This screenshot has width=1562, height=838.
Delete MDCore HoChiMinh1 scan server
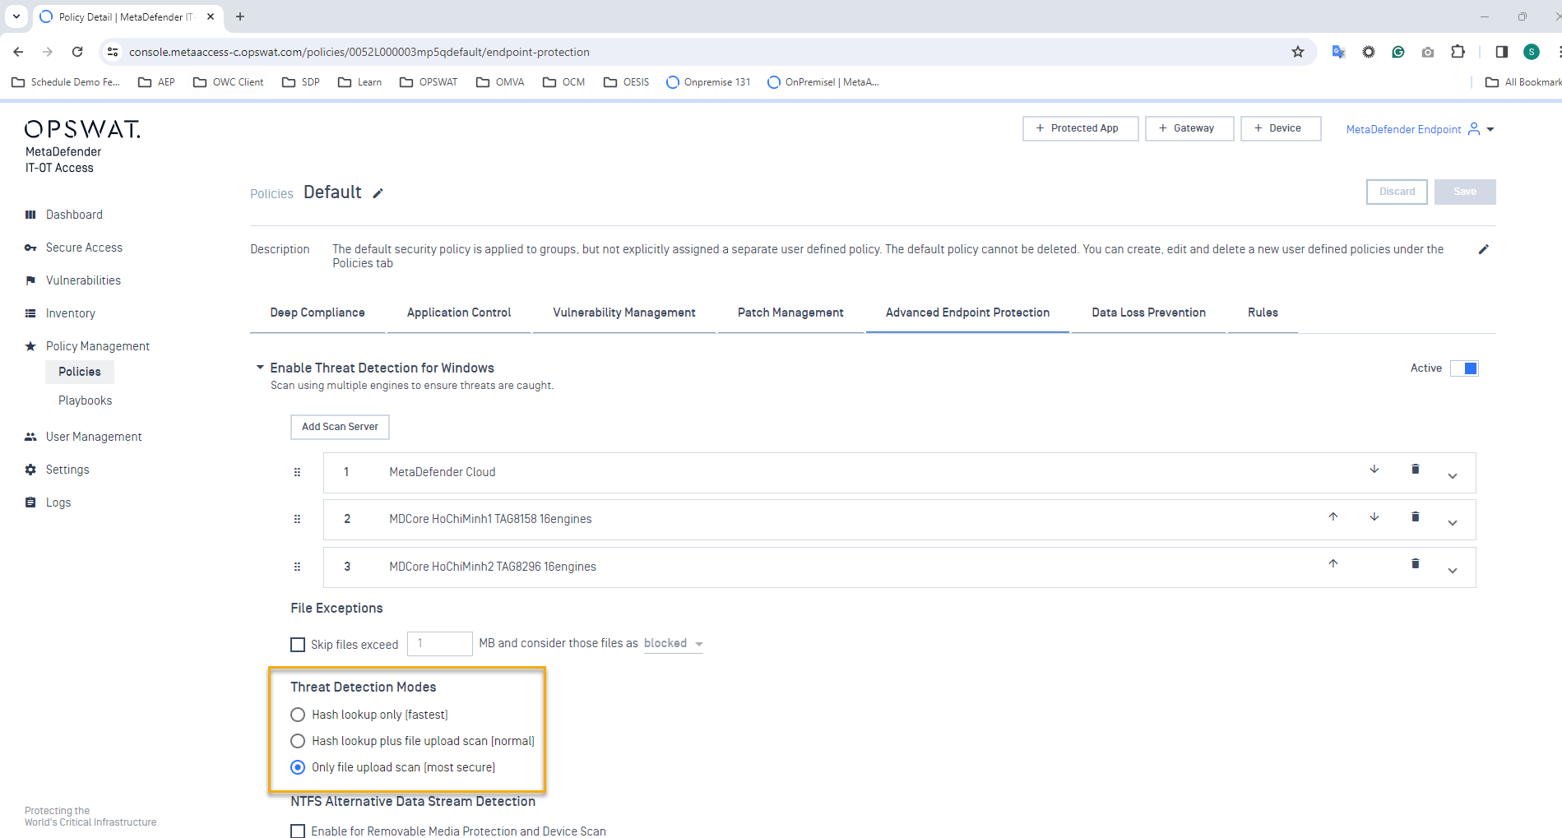(1416, 516)
